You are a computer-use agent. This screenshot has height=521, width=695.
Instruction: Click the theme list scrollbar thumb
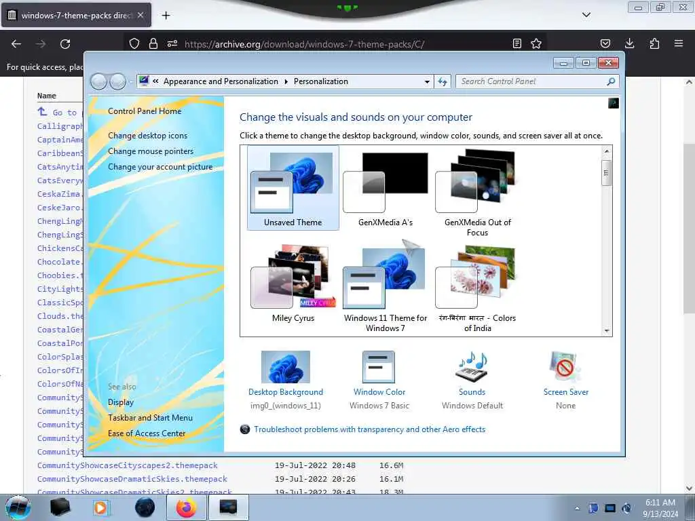(607, 174)
